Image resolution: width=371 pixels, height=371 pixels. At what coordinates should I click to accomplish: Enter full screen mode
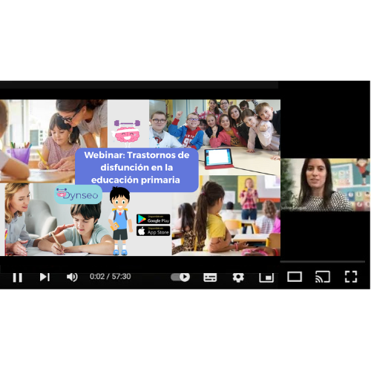tap(351, 277)
